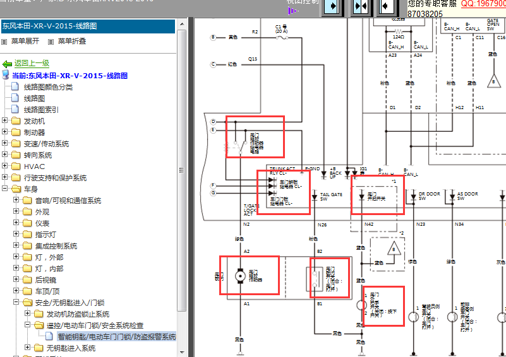Viewport: 506px width, 357px height.
Task: Click the HVAC folder icon
Action: (16, 166)
